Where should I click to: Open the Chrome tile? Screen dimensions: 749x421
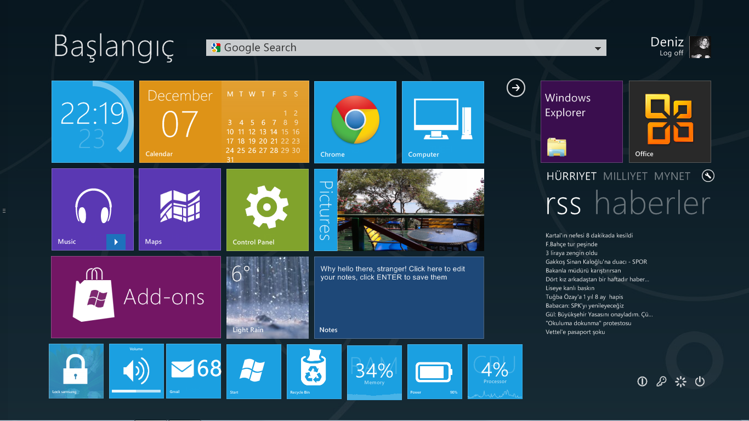click(x=355, y=122)
